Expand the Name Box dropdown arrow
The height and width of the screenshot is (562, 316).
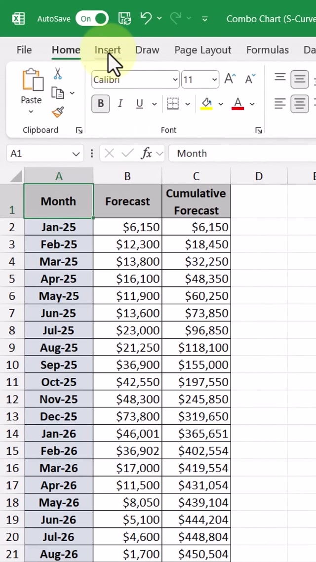point(76,154)
